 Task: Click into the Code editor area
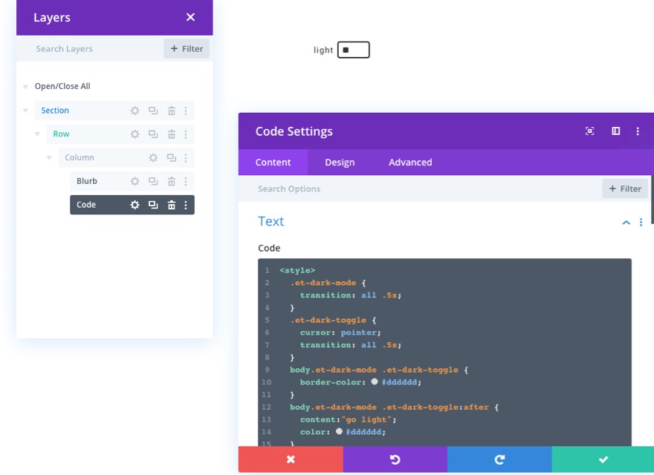(x=444, y=352)
